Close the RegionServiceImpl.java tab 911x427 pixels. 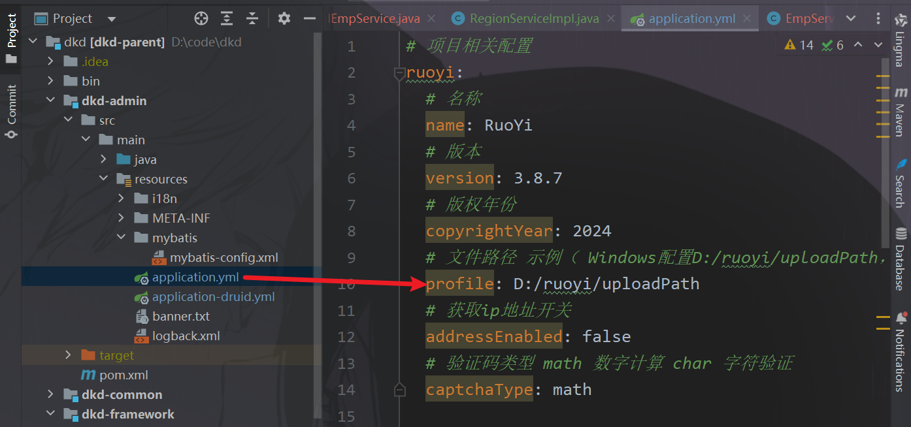pyautogui.click(x=611, y=18)
